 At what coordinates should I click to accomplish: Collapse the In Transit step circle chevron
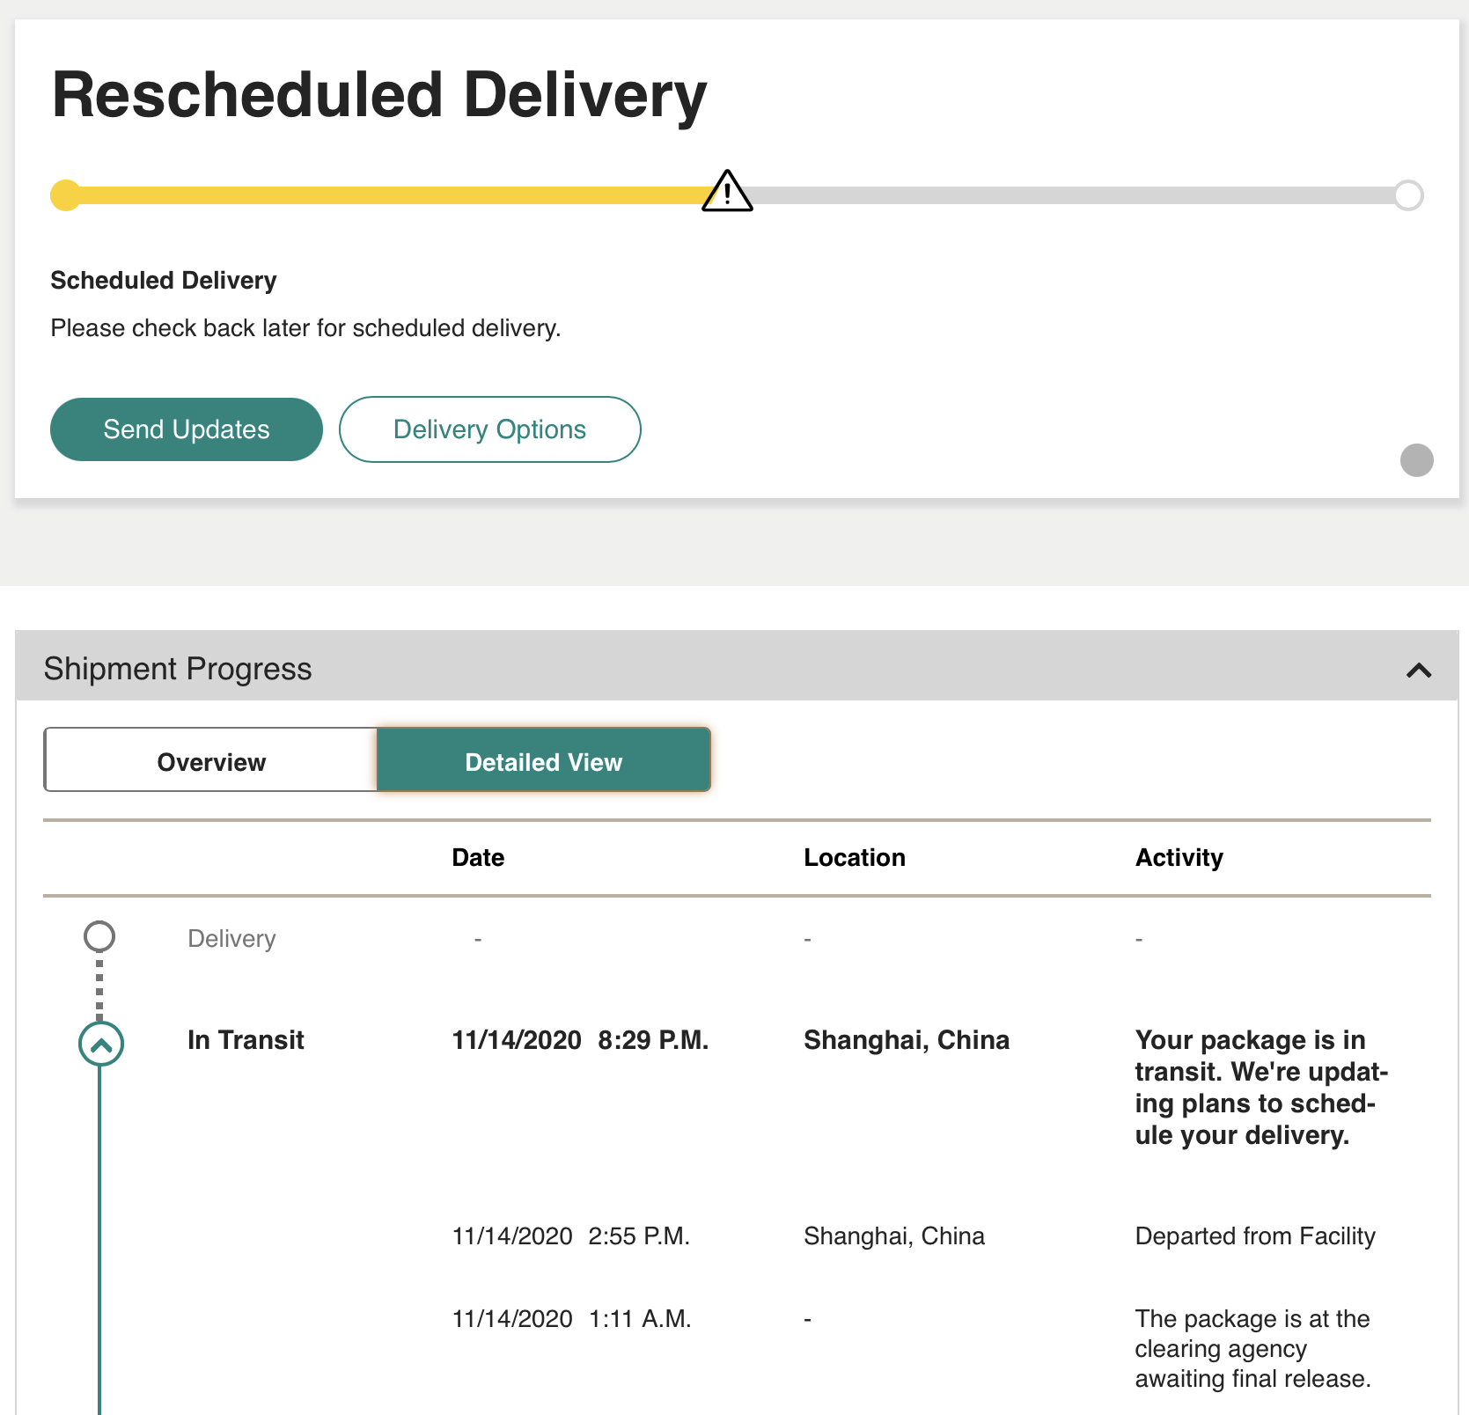pyautogui.click(x=101, y=1044)
